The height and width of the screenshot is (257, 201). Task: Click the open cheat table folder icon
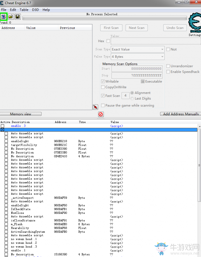(11, 17)
